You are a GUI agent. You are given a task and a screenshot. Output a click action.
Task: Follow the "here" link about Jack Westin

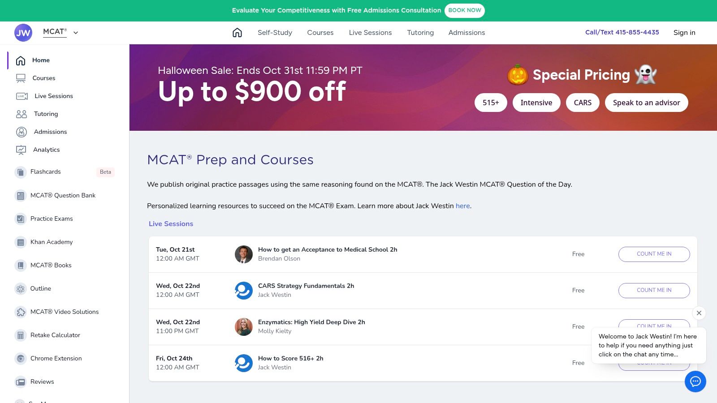[x=462, y=206]
